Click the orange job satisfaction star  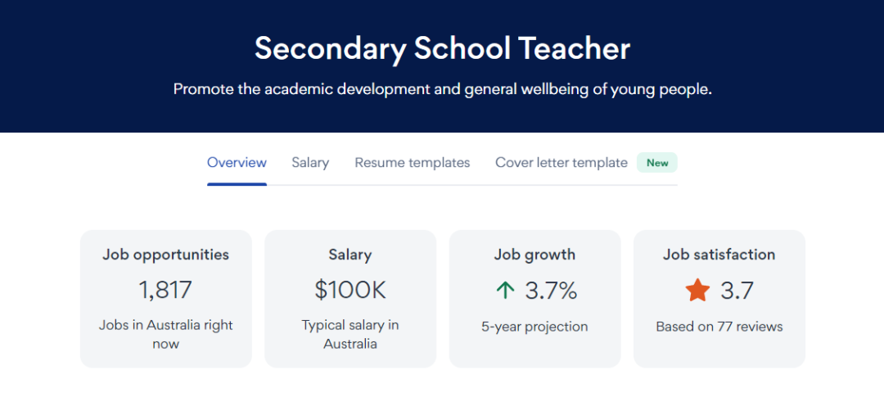(697, 291)
